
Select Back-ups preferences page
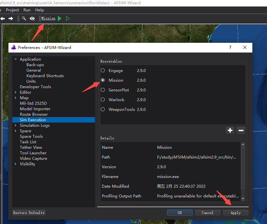(35, 65)
